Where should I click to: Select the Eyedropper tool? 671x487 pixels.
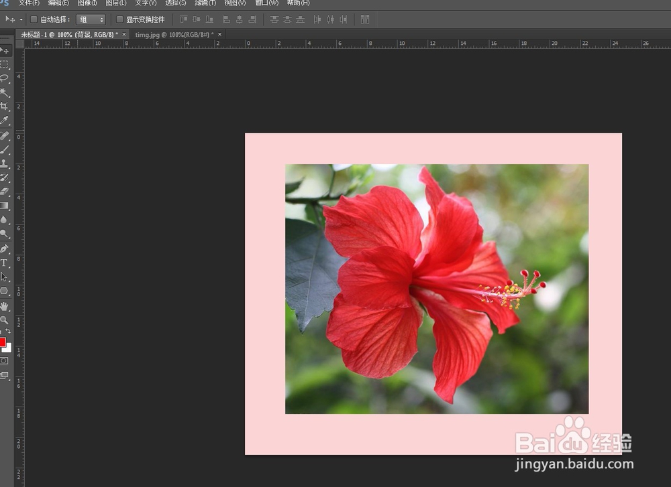(x=4, y=120)
